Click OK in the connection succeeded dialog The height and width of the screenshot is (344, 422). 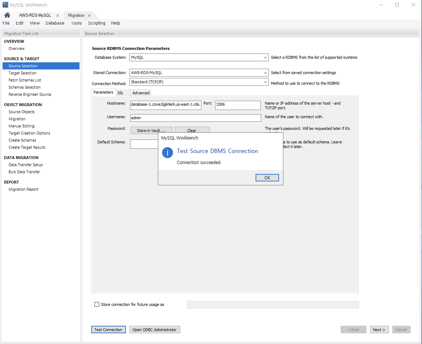point(267,178)
